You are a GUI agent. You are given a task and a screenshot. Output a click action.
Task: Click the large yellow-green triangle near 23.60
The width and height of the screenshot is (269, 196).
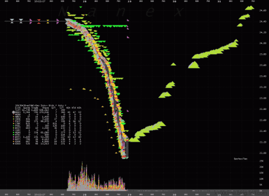pyautogui.click(x=194, y=65)
